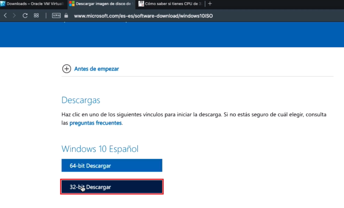Click the favicon on the CPU article tab

[x=141, y=4]
